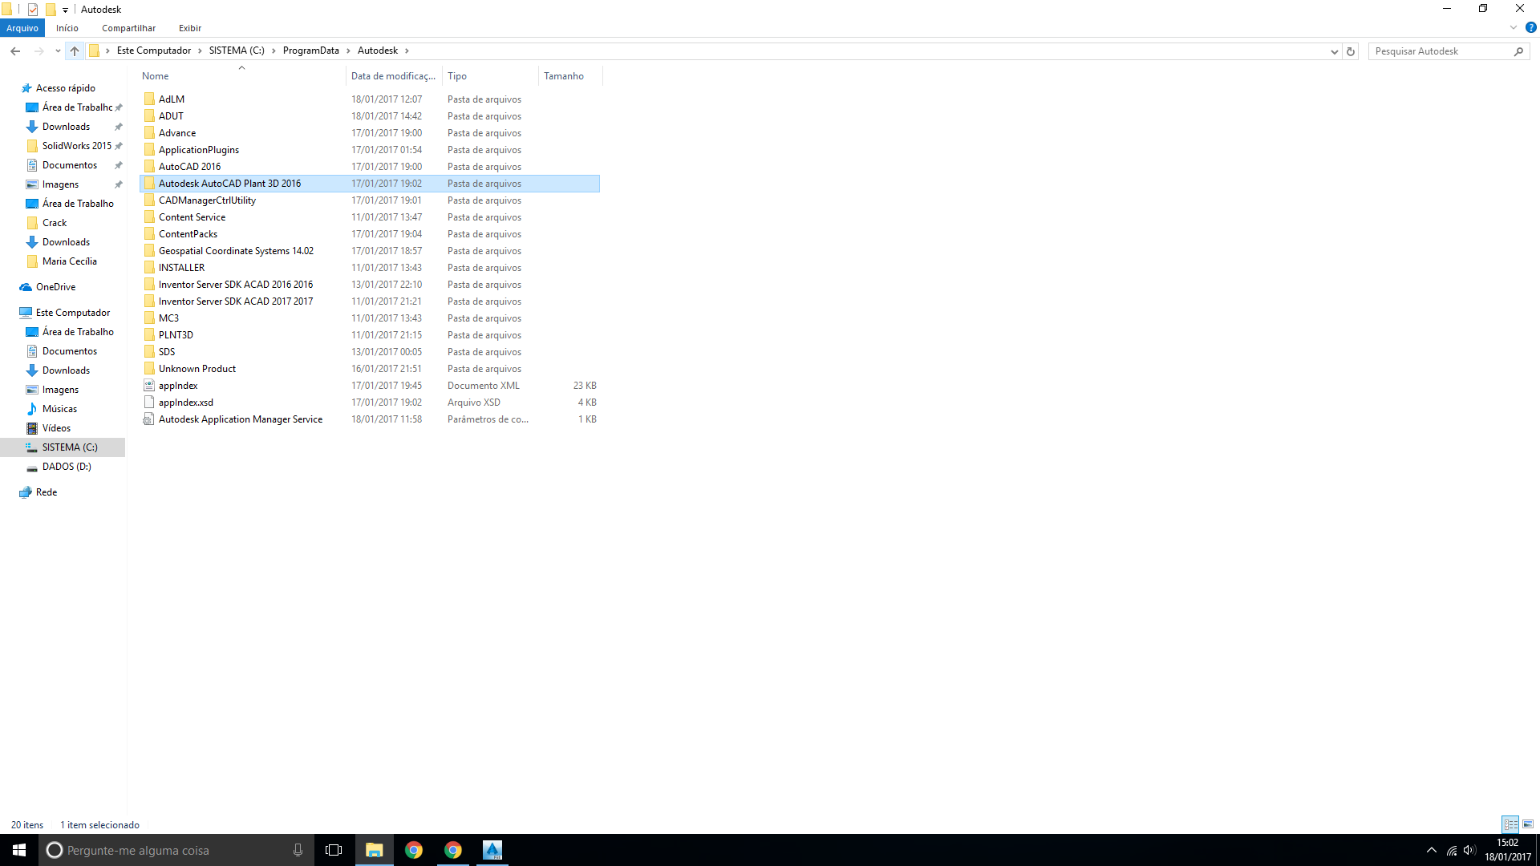Click ProgramData in the breadcrumb path

click(310, 51)
